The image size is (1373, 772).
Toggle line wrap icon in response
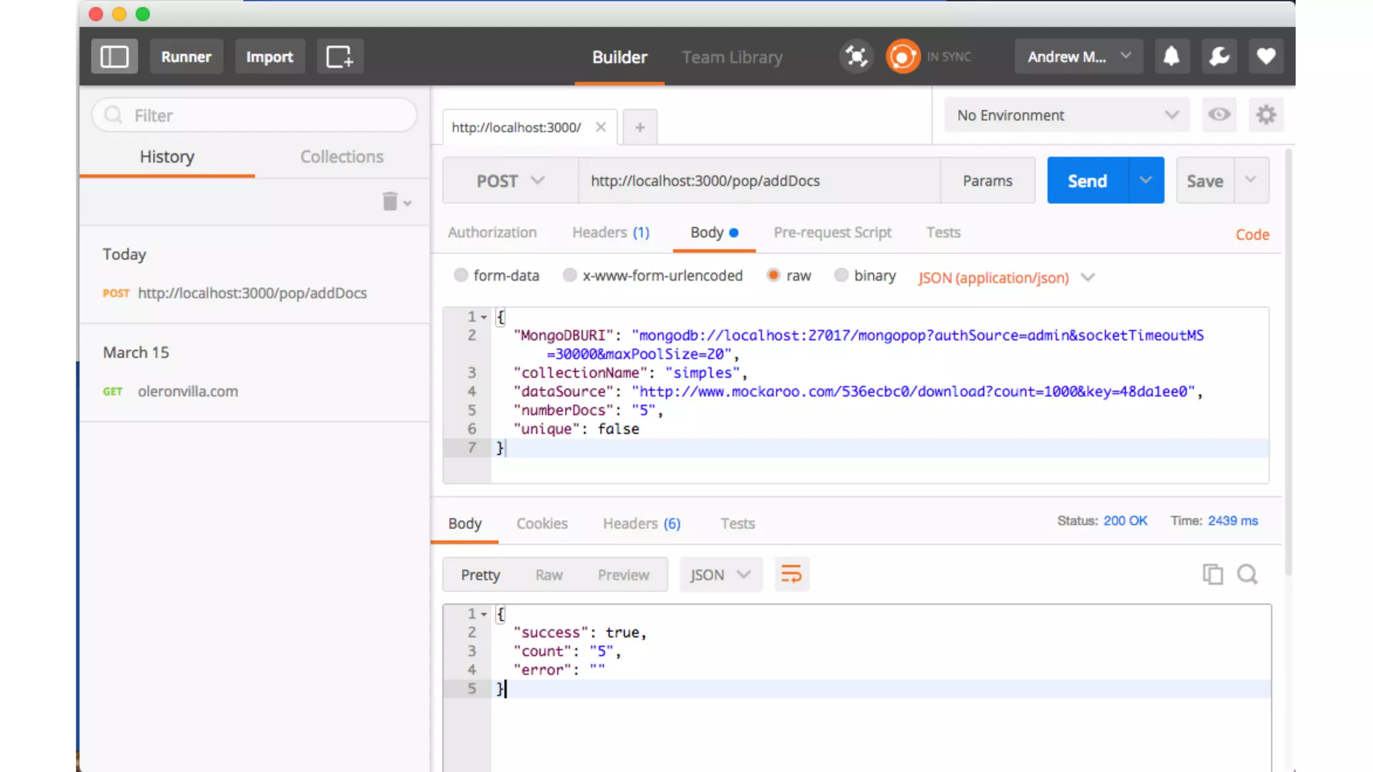pyautogui.click(x=791, y=574)
